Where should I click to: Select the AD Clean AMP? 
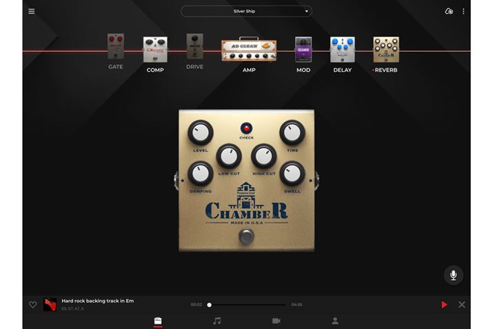pyautogui.click(x=248, y=50)
